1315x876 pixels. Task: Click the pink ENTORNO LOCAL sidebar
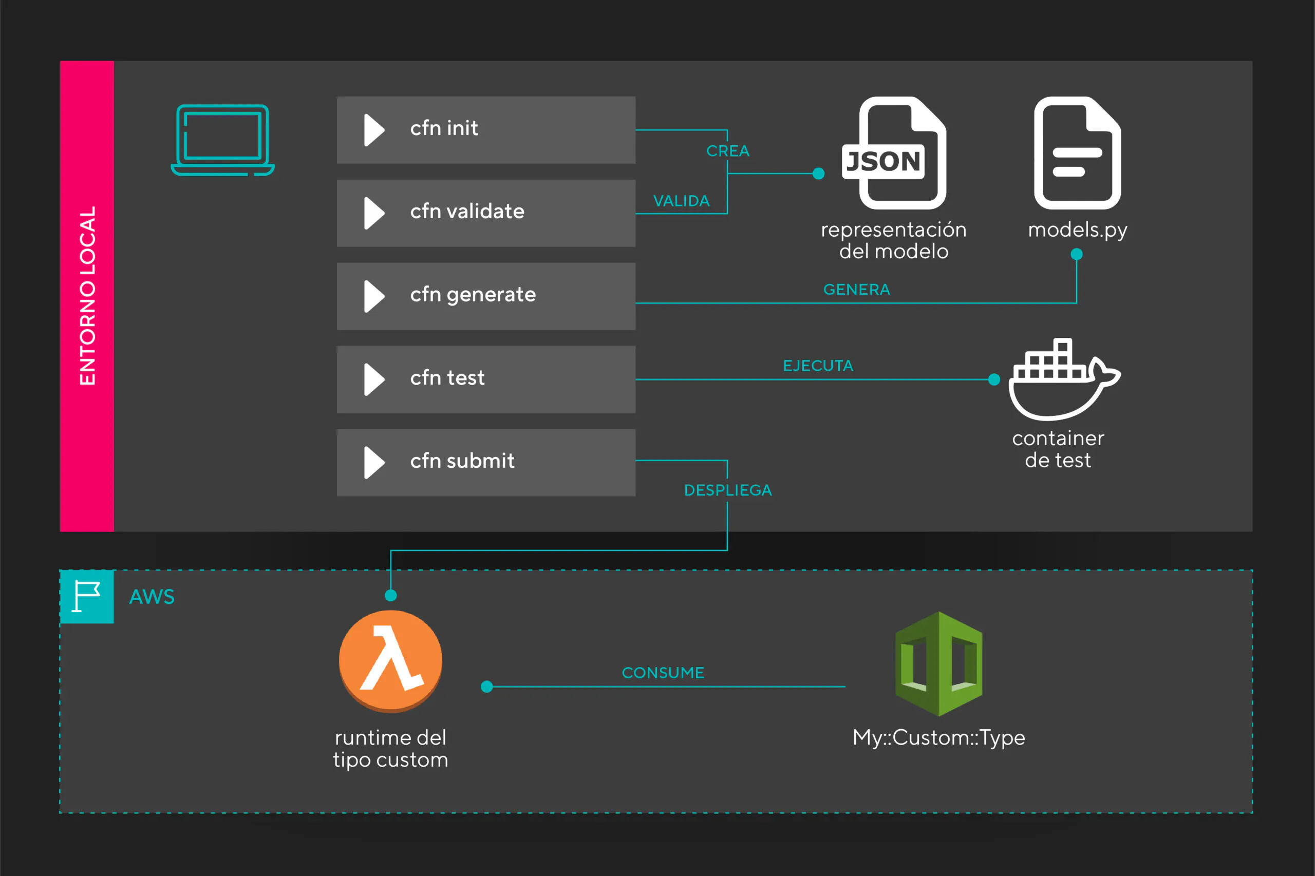pyautogui.click(x=87, y=296)
